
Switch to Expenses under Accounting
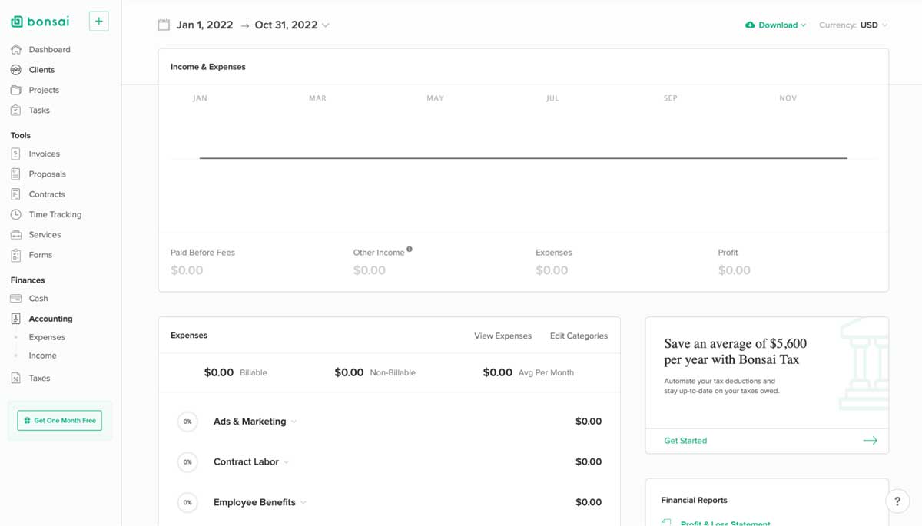click(46, 336)
